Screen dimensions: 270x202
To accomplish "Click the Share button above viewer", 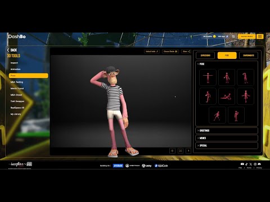I will [186, 52].
